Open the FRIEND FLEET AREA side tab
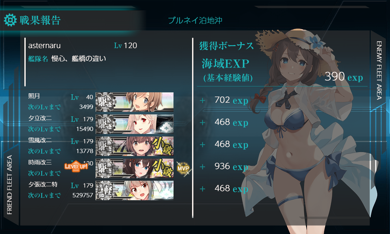The width and height of the screenshot is (390, 234). click(x=9, y=185)
